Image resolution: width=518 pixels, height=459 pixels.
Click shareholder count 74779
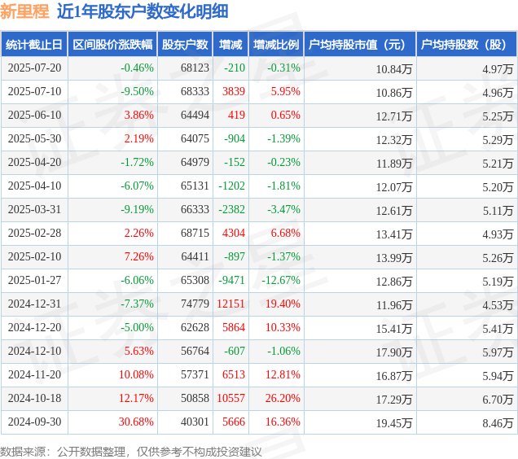[x=195, y=304]
